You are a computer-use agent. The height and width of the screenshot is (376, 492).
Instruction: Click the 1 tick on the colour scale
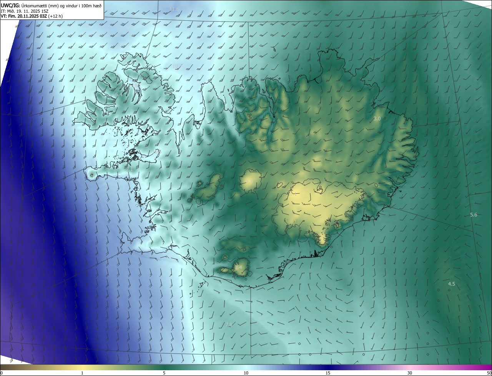(x=82, y=373)
